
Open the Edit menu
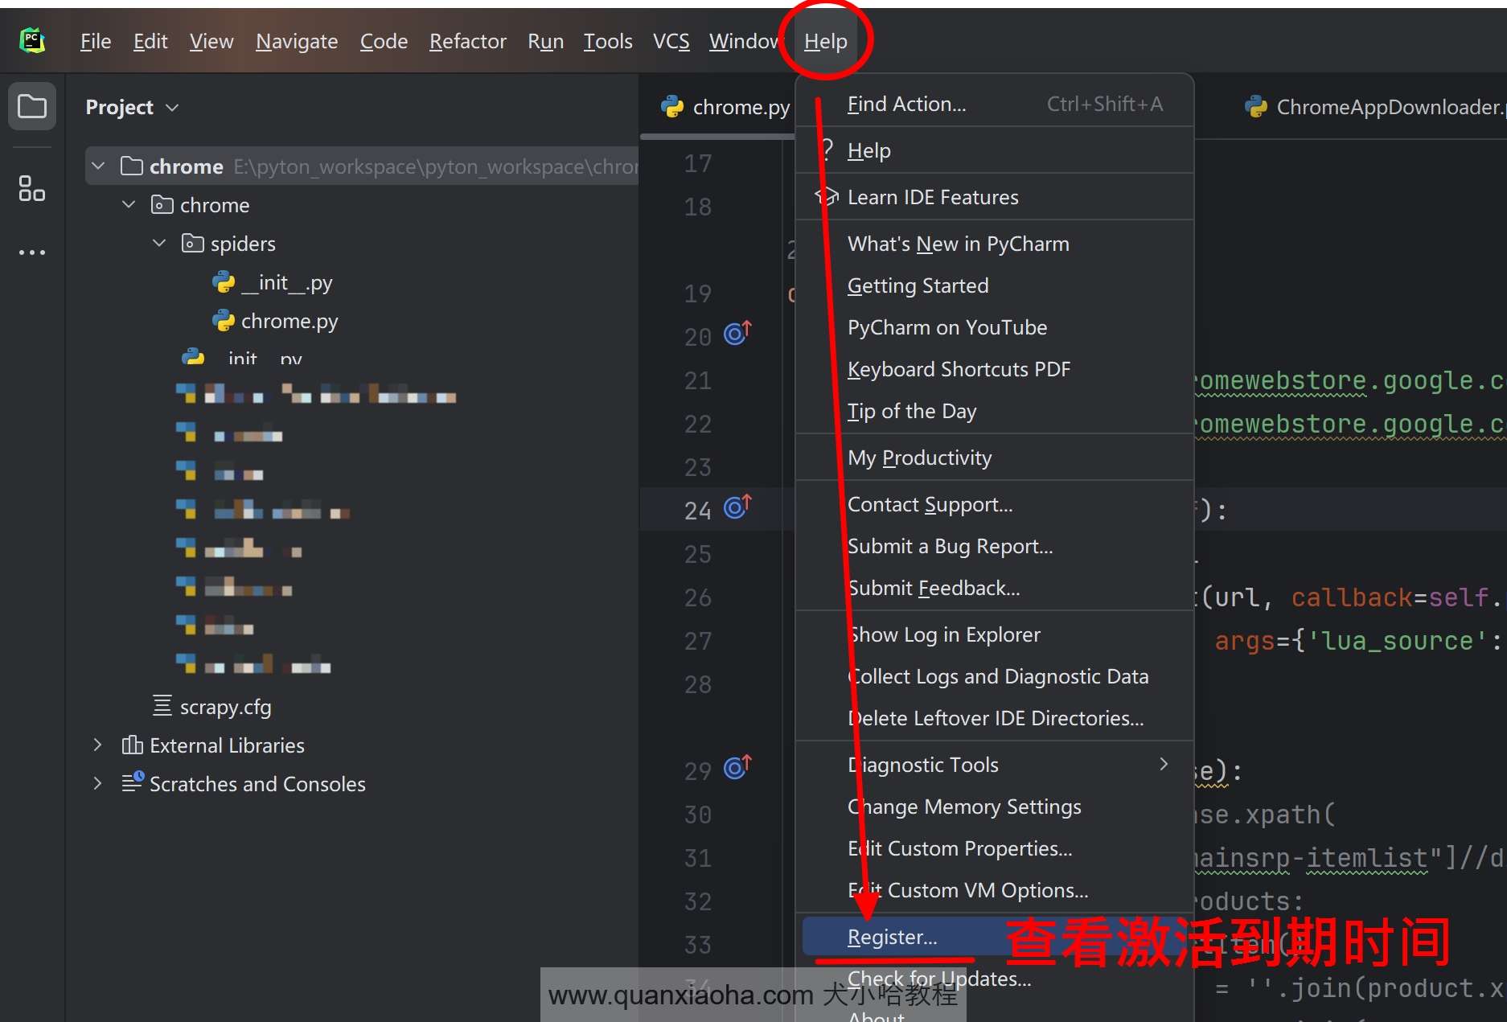click(150, 41)
